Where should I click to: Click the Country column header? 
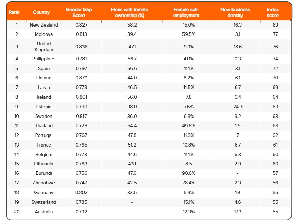(41, 12)
